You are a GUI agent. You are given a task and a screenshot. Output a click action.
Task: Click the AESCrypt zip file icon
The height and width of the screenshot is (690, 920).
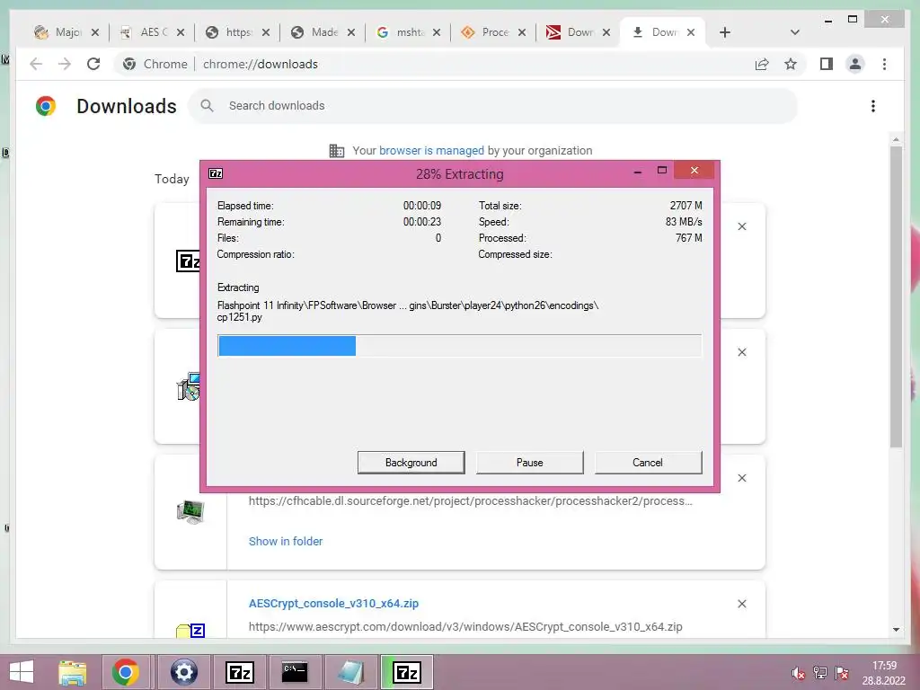pyautogui.click(x=190, y=631)
